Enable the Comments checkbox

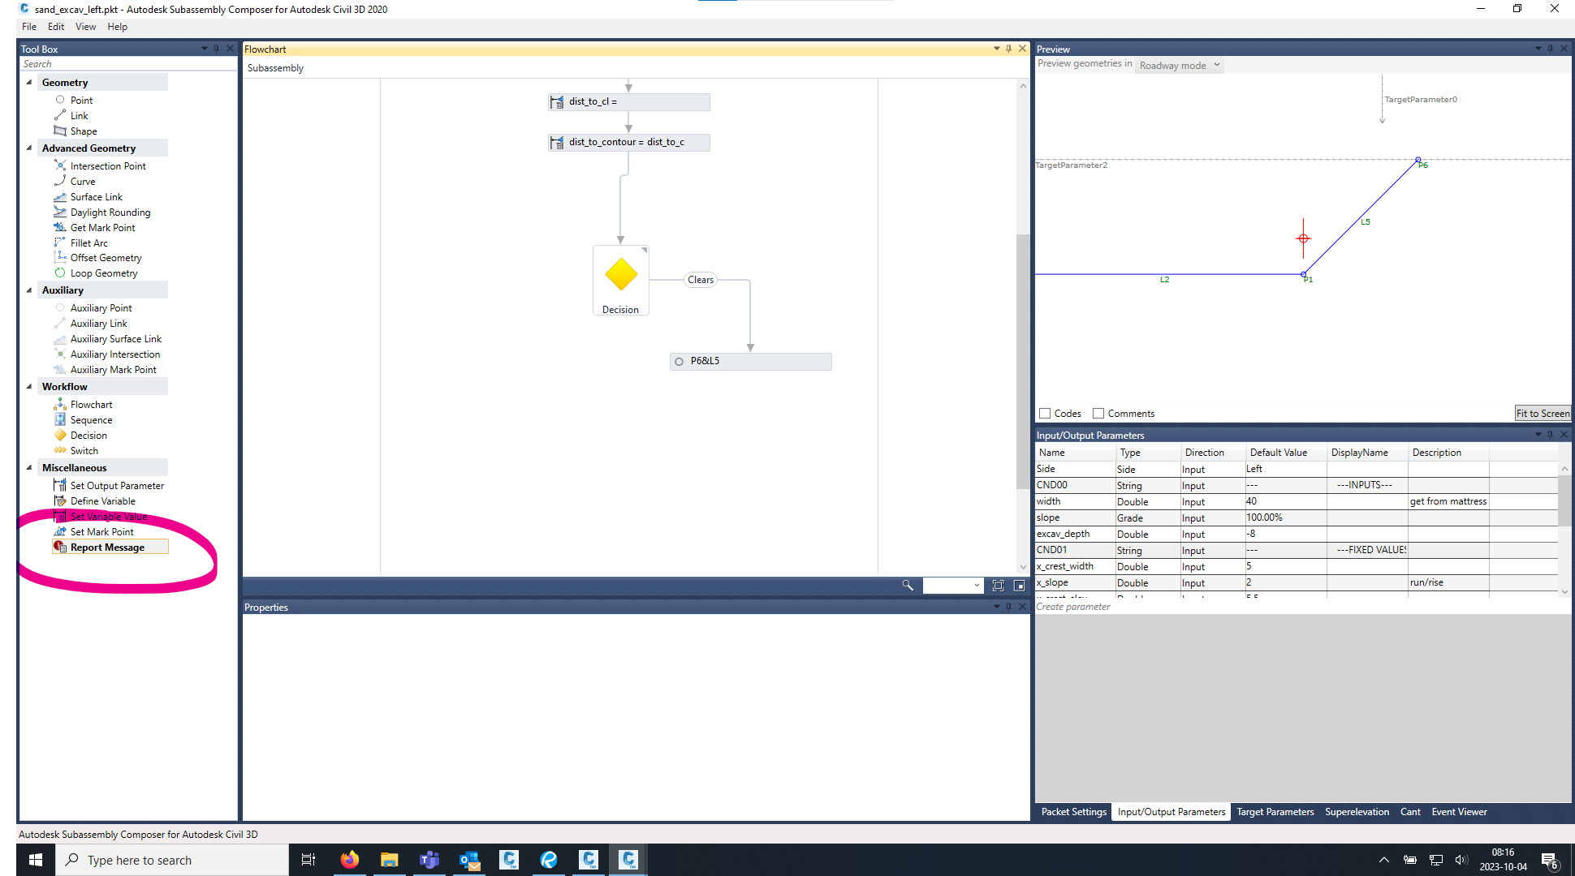coord(1098,413)
